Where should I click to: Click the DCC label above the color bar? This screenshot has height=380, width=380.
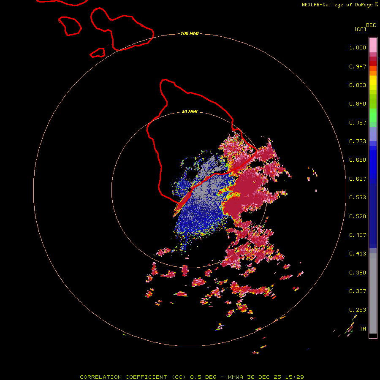(371, 25)
